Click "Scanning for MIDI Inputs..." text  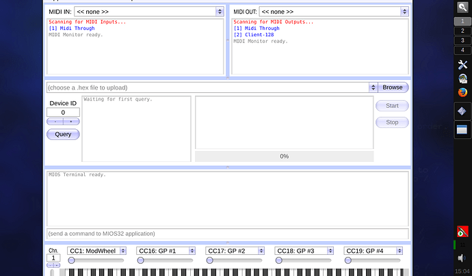click(88, 22)
